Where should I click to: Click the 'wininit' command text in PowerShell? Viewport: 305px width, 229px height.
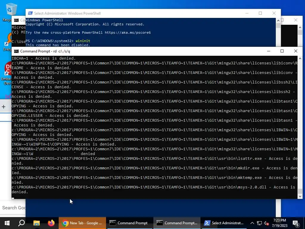click(x=83, y=41)
